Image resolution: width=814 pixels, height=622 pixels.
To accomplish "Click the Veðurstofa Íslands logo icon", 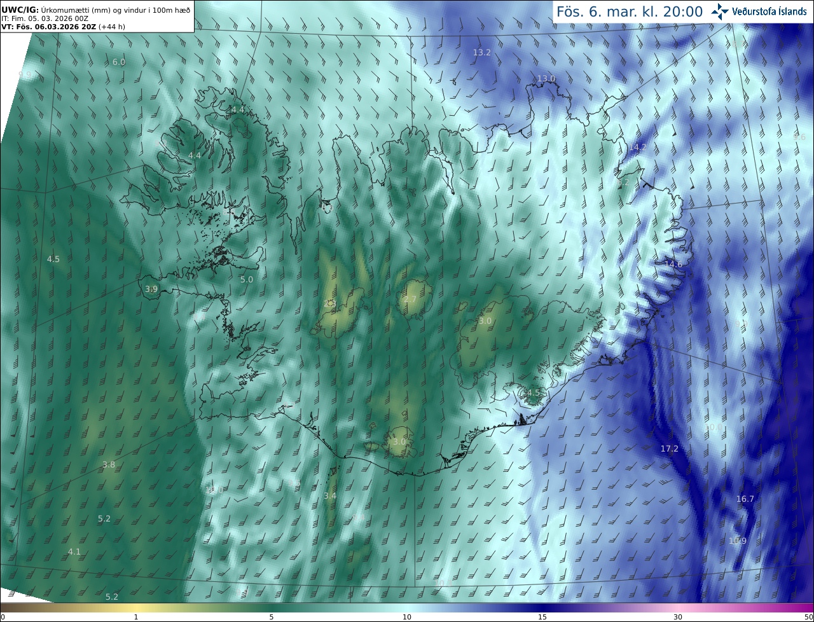I will [x=720, y=11].
